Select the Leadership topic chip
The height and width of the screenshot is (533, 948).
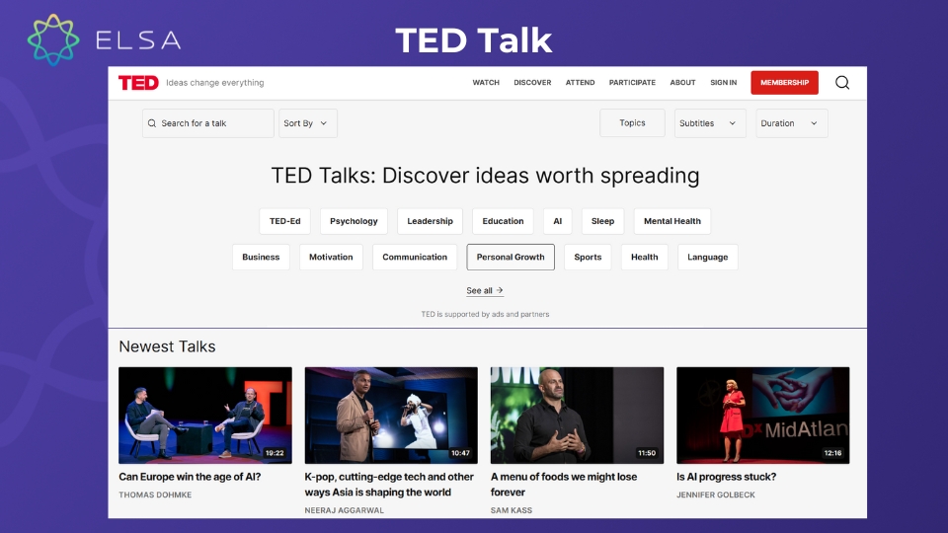[430, 221]
